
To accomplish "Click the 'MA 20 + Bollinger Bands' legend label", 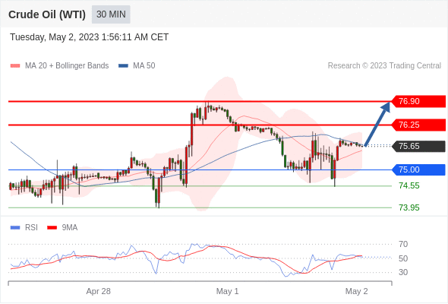I will [67, 66].
